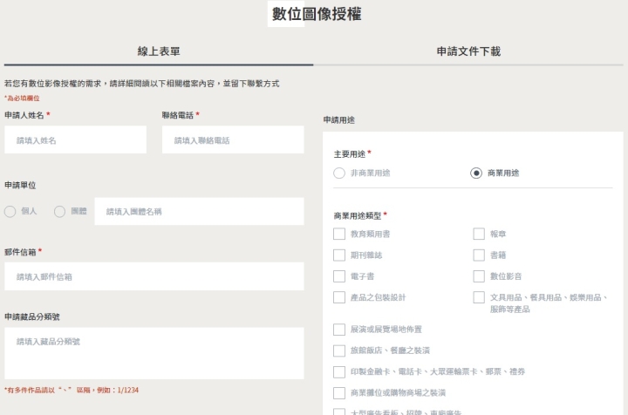Check the 教育類用書 checkbox

pos(339,234)
